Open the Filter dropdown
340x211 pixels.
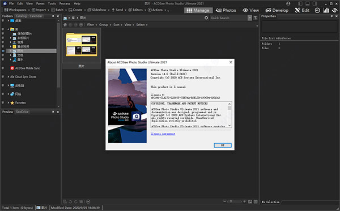pos(92,25)
